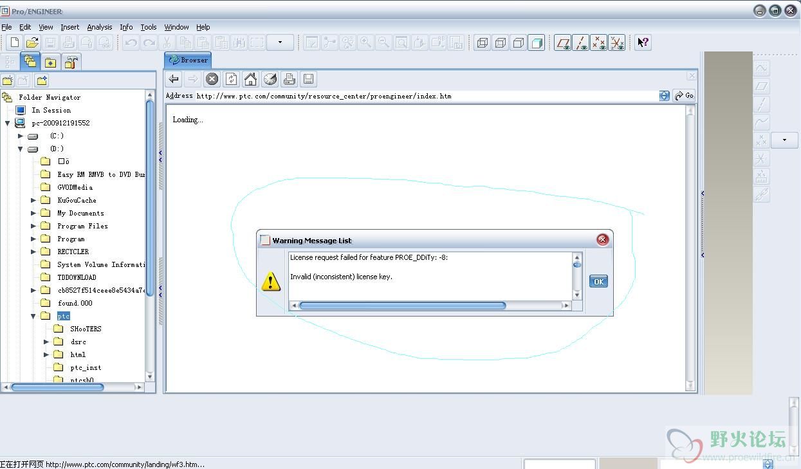Image resolution: width=801 pixels, height=469 pixels.
Task: Collapse the (D:) drive node
Action: [21, 149]
